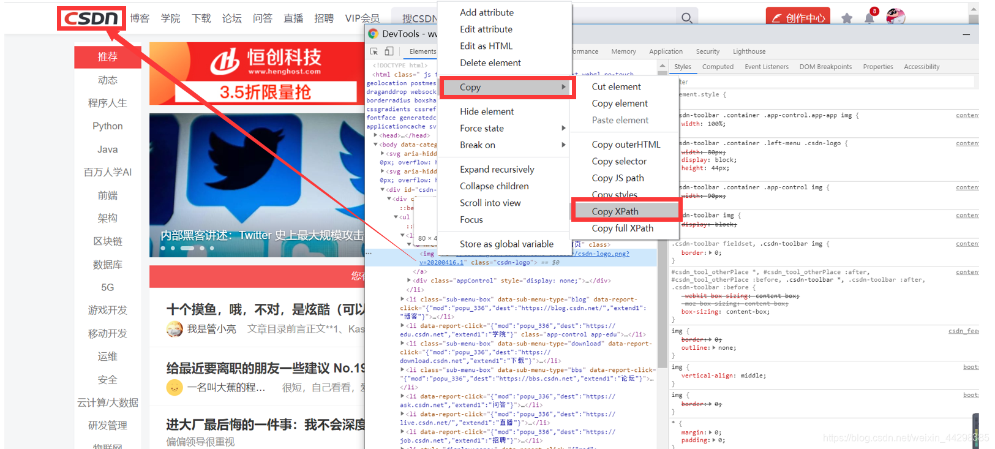Select Copy full XPath
Image resolution: width=995 pixels, height=449 pixels.
623,228
